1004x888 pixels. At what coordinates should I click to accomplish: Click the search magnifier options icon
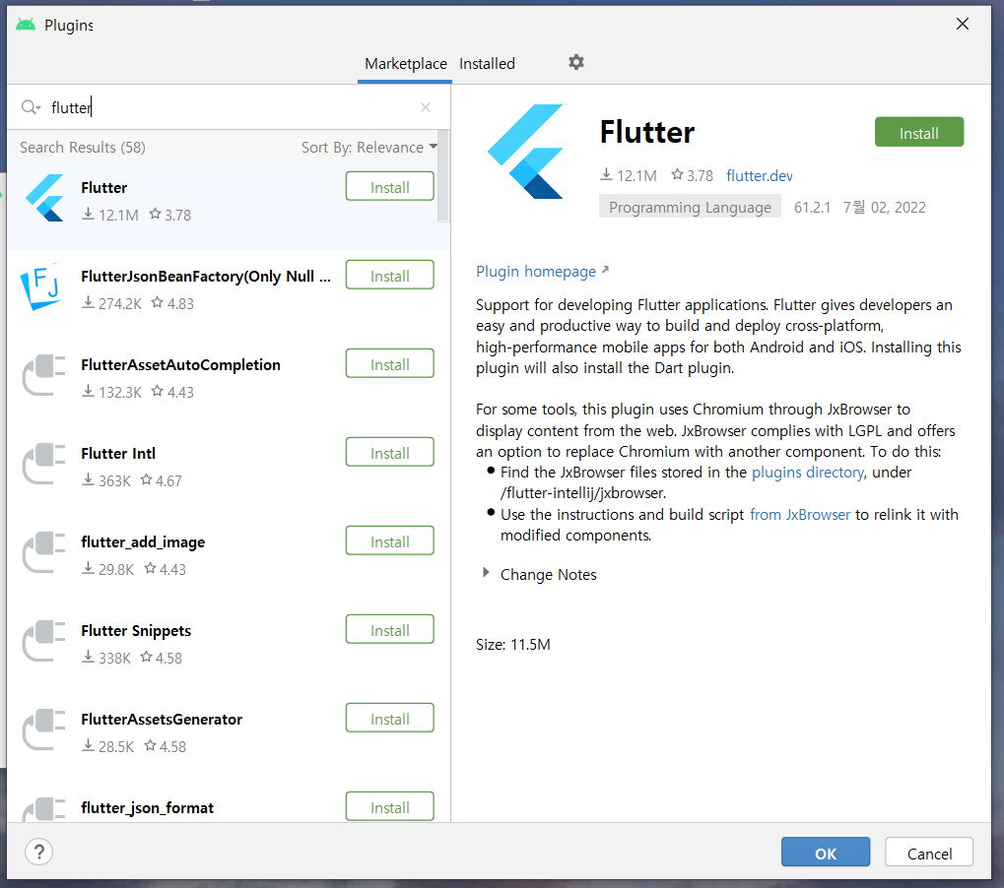pos(31,107)
